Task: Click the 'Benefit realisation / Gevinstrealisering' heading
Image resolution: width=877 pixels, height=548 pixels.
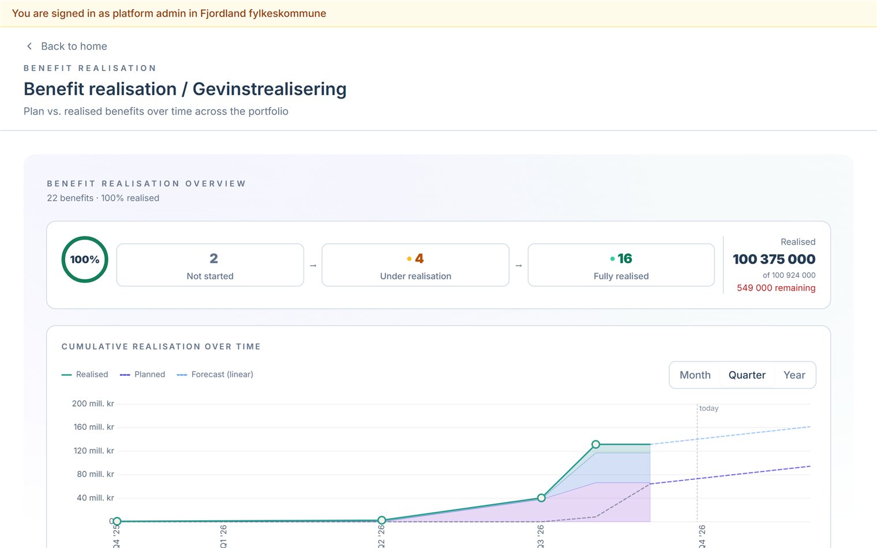Action: (185, 89)
